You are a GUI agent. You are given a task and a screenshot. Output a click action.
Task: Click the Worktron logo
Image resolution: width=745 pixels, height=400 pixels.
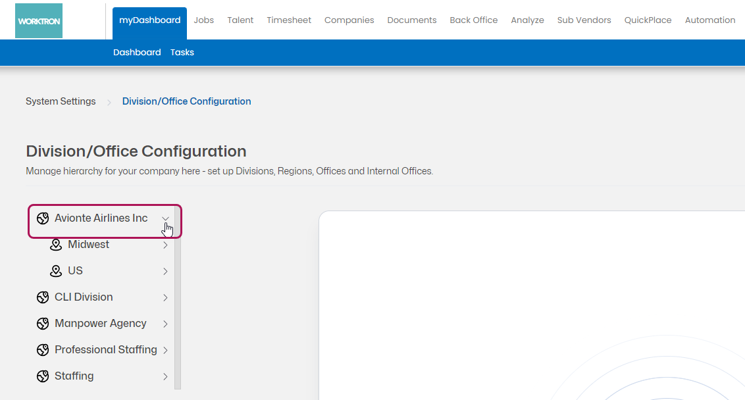[38, 21]
